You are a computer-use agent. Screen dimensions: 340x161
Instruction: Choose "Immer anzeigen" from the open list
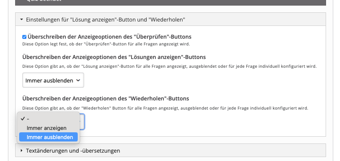pyautogui.click(x=47, y=128)
